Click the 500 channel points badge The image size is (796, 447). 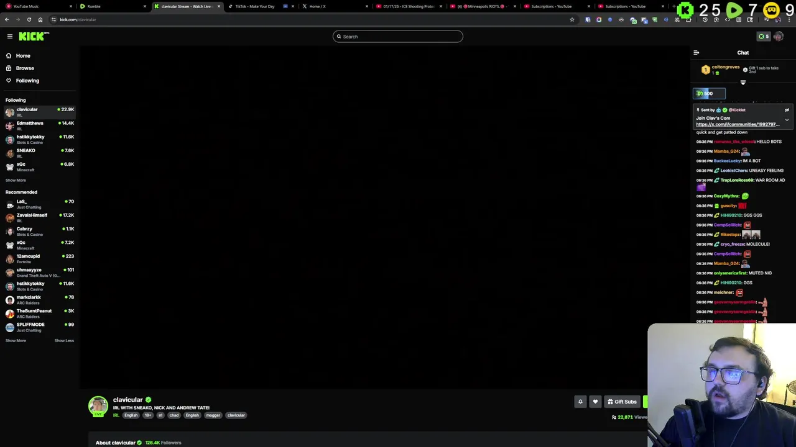[x=709, y=94]
